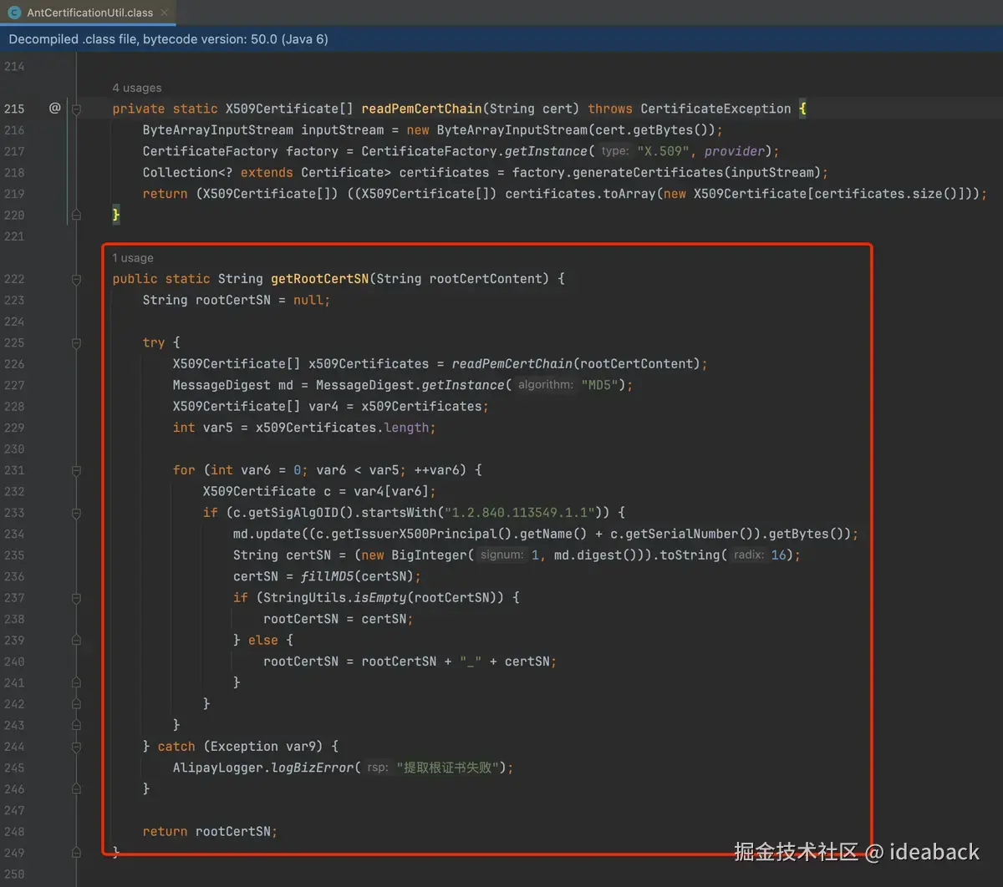Click the "MD5" string literal
1003x887 pixels.
pos(600,385)
